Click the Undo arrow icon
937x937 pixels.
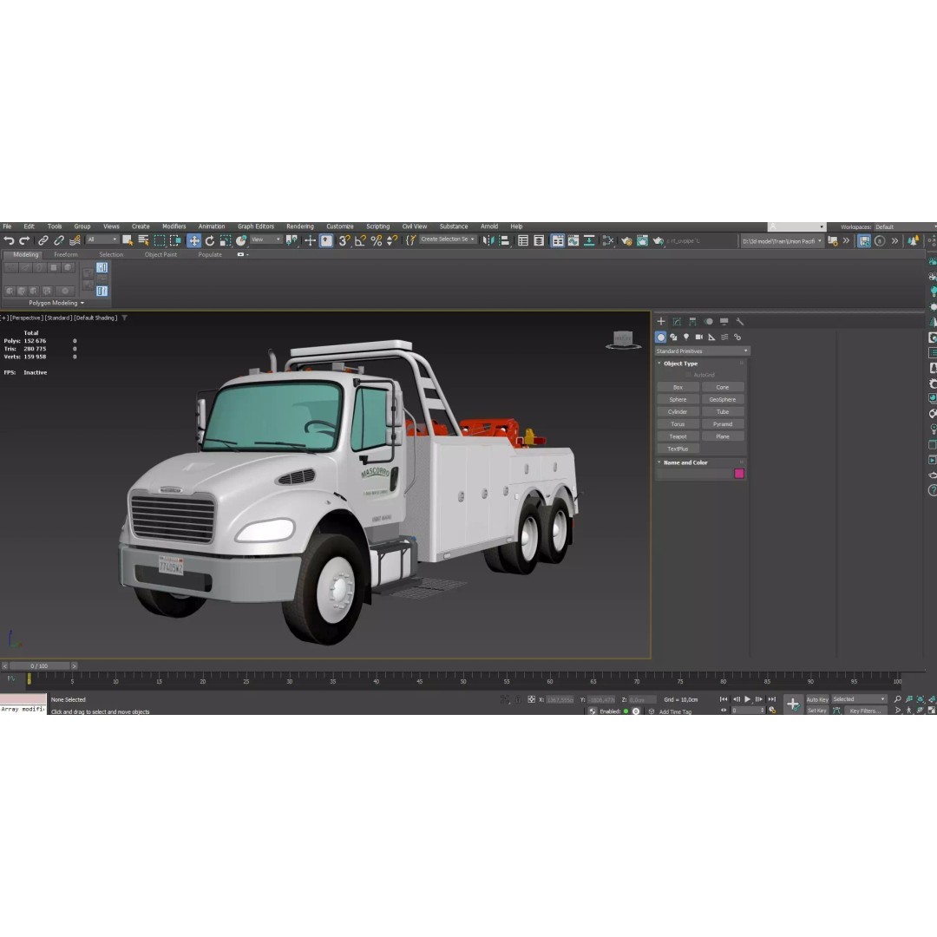pos(9,241)
